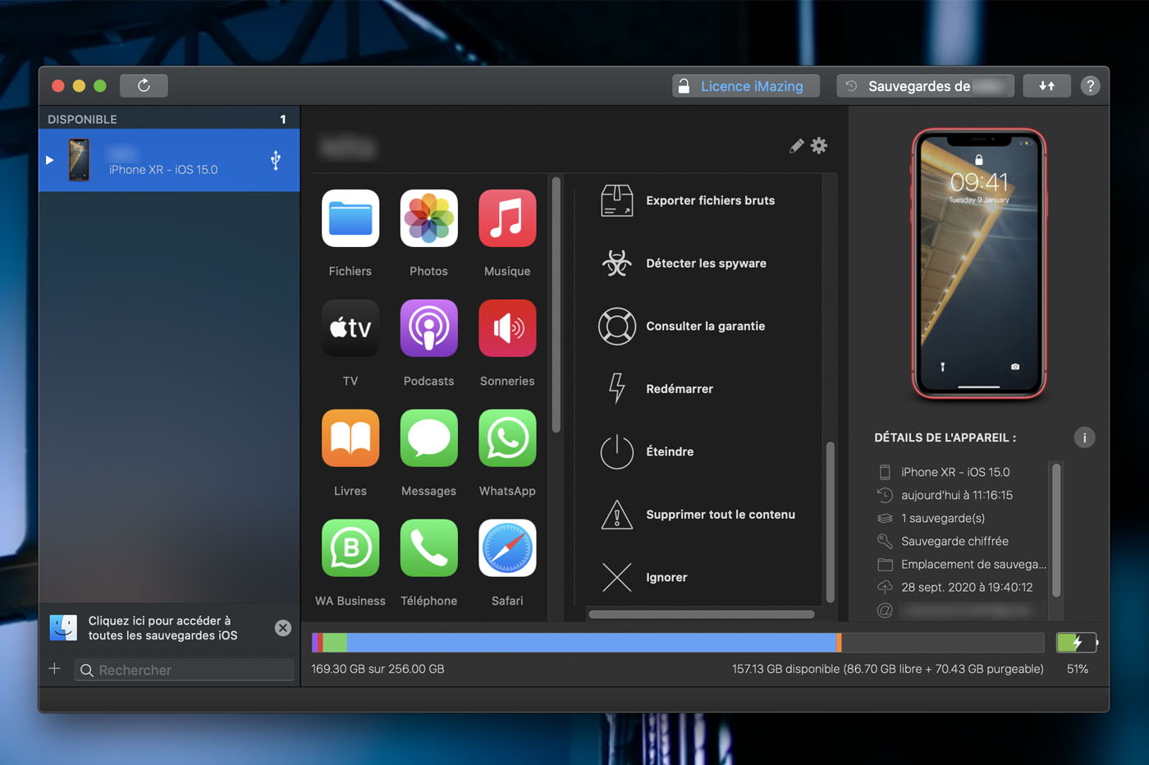Open help question mark button
The image size is (1149, 765).
1090,85
